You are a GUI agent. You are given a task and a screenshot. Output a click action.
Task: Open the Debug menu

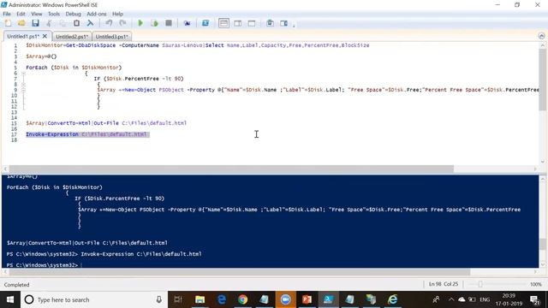[73, 14]
